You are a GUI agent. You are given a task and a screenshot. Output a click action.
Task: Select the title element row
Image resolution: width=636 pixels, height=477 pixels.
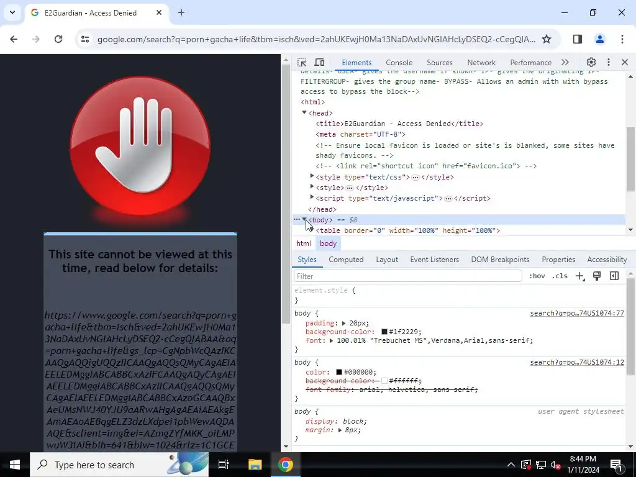[x=399, y=124]
